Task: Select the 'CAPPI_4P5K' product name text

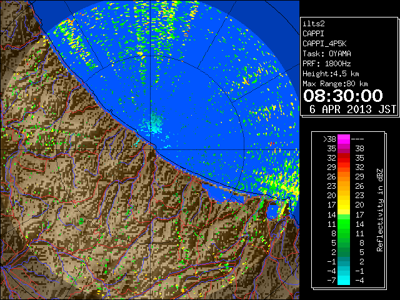Action: click(x=324, y=44)
